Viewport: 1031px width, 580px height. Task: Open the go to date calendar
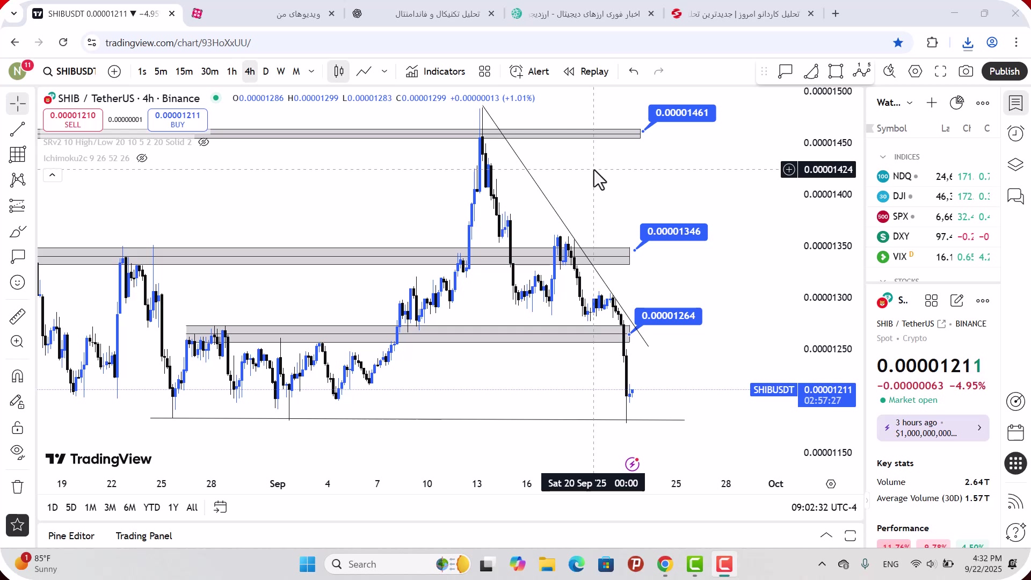click(220, 508)
